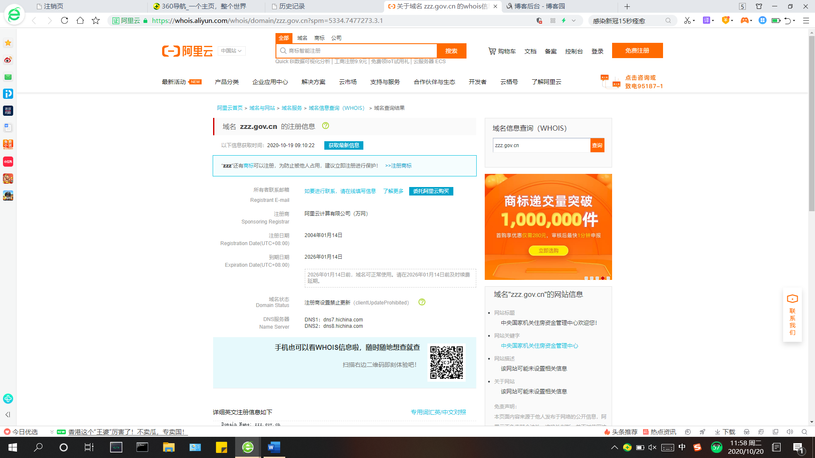Click 获取最新信息 button
This screenshot has width=815, height=458.
tap(343, 145)
